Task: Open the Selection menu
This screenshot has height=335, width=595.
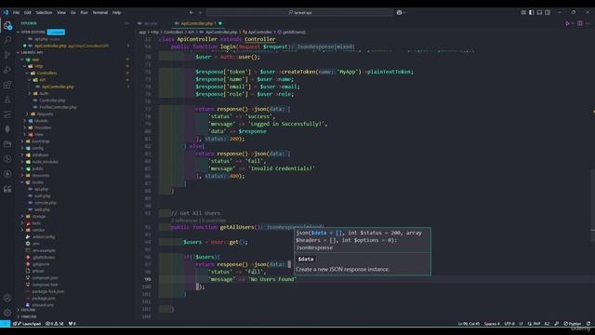Action: tap(44, 12)
